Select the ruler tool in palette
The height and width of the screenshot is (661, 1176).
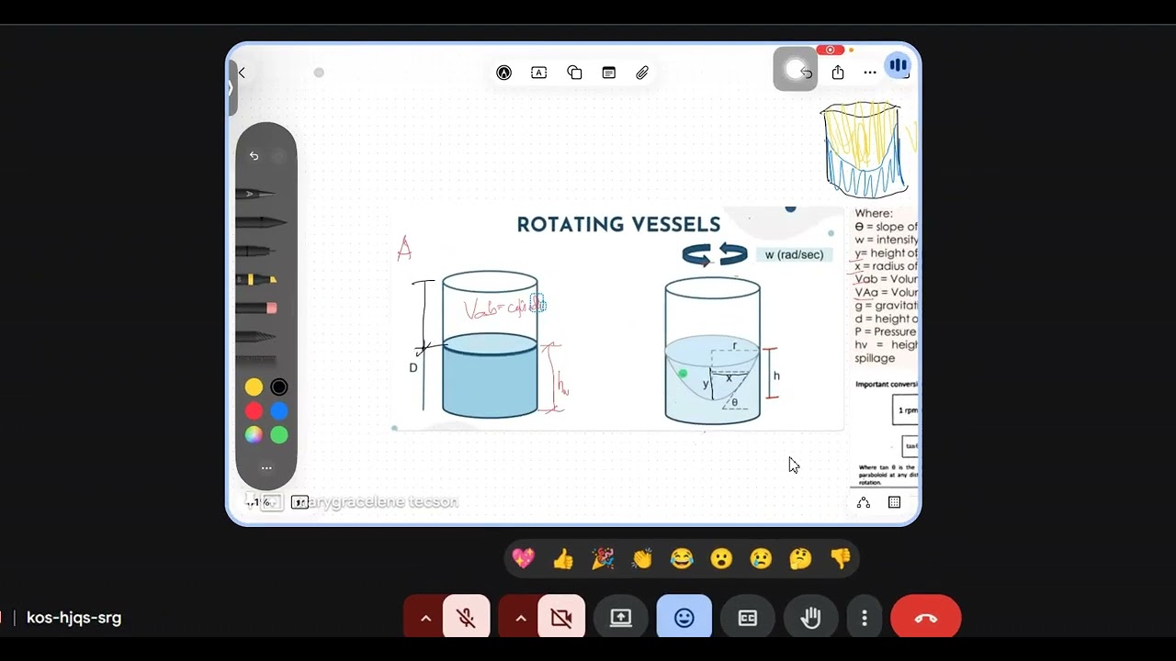256,359
